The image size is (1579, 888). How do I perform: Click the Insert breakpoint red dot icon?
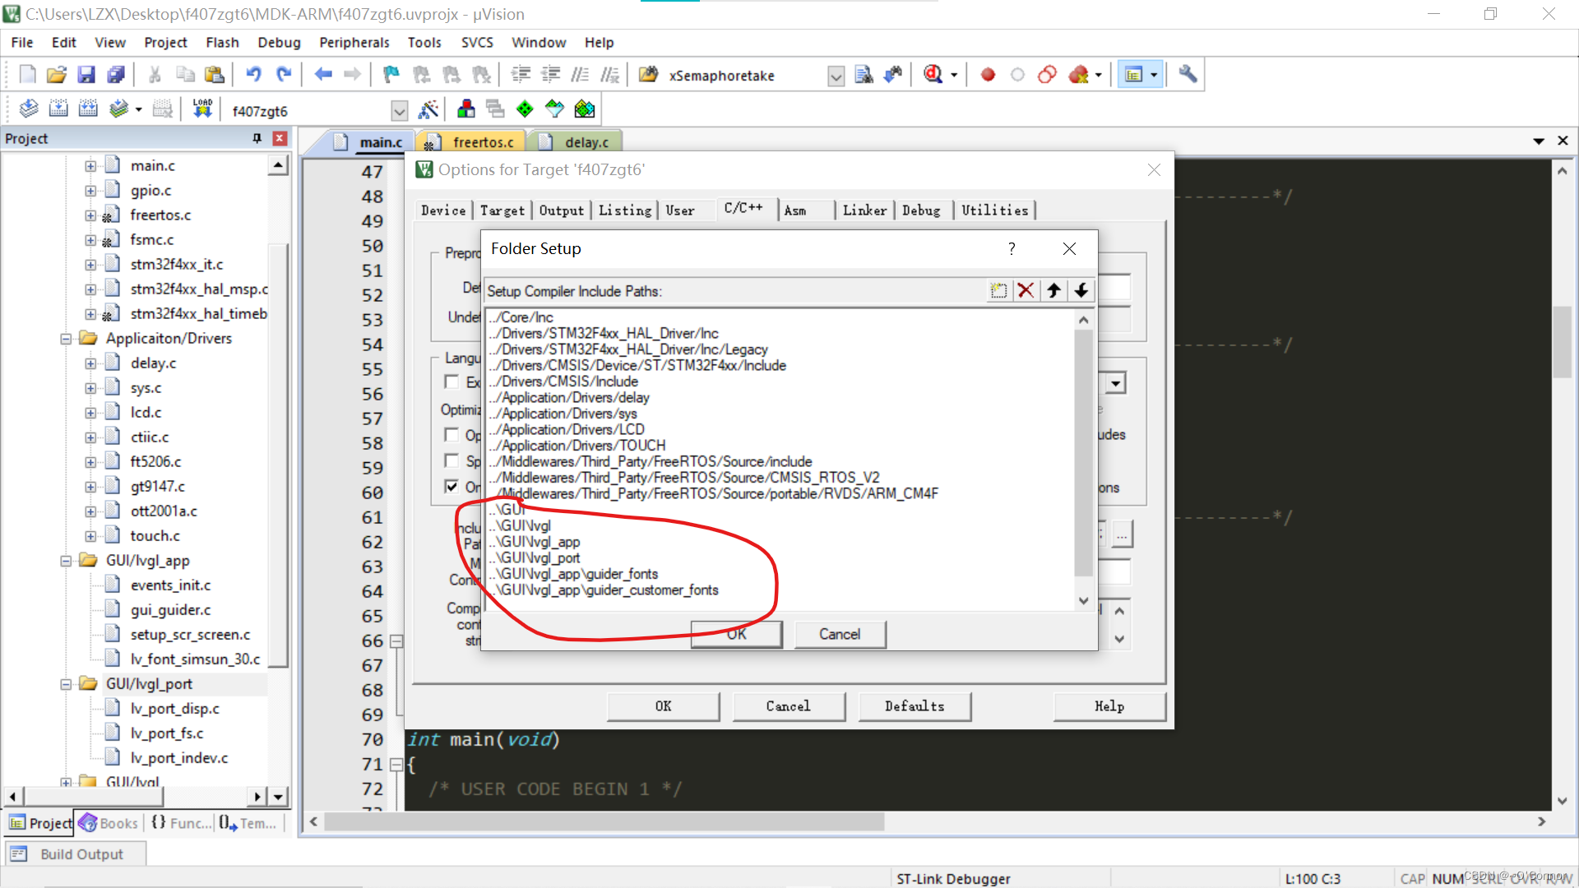tap(988, 75)
